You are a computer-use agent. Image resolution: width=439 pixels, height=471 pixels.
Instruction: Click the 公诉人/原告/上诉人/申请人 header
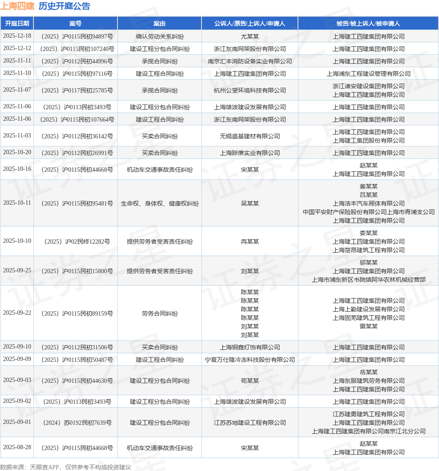[250, 24]
